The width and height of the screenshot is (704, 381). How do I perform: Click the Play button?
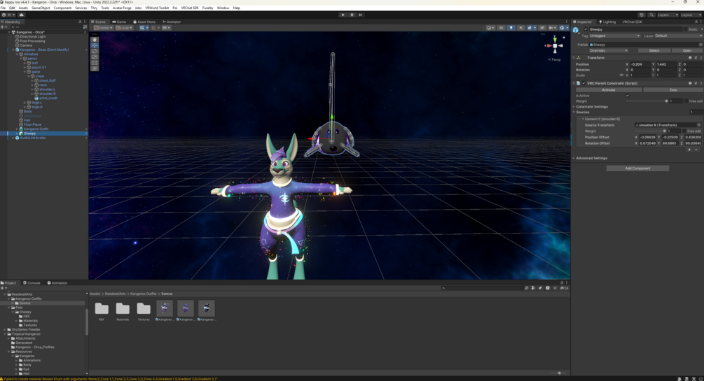tap(343, 15)
